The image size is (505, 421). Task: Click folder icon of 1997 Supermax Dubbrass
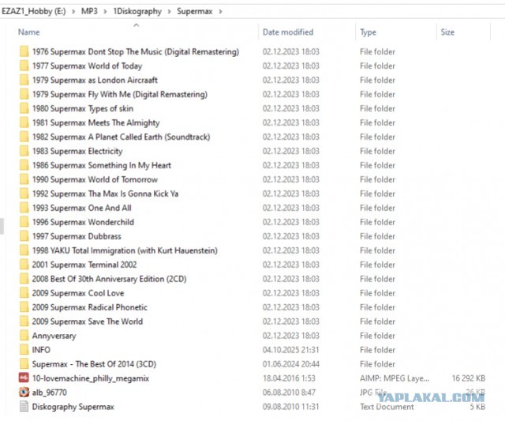point(24,236)
